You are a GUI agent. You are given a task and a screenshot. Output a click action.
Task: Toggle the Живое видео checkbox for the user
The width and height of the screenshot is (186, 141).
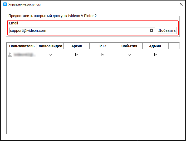(x=50, y=55)
